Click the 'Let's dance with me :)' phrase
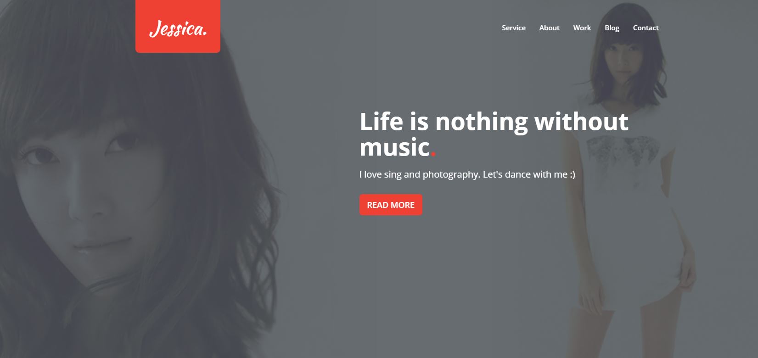Viewport: 758px width, 358px height. pyautogui.click(x=529, y=174)
